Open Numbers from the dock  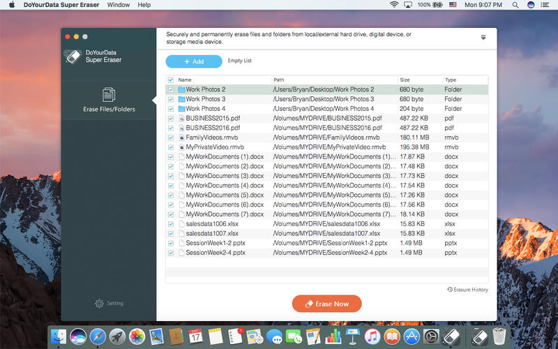(333, 336)
